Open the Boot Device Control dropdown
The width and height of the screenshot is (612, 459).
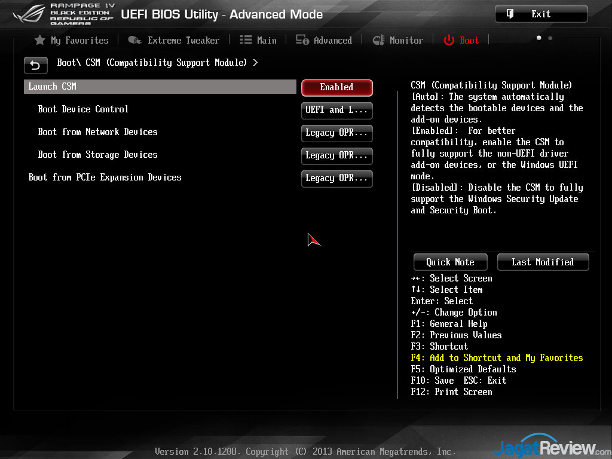(x=337, y=110)
